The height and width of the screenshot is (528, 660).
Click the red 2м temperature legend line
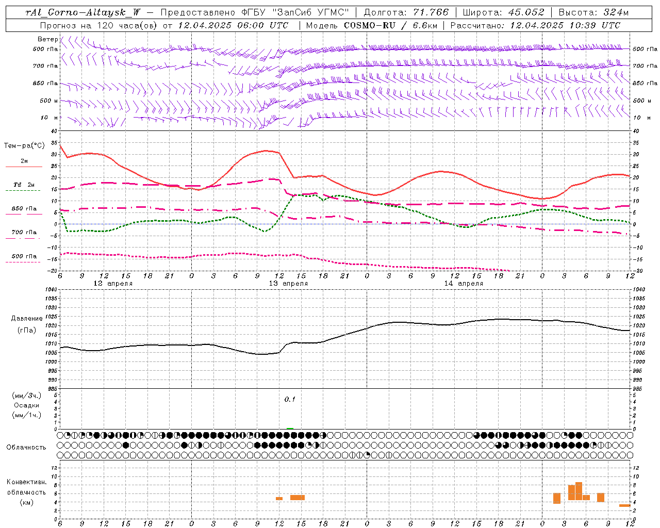pyautogui.click(x=24, y=167)
